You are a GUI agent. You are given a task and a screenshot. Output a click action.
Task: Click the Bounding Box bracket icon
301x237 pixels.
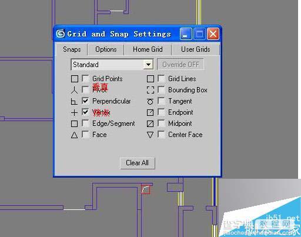click(150, 90)
